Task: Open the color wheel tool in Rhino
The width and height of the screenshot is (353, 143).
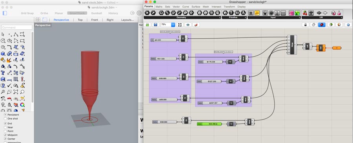Action: coord(22,105)
